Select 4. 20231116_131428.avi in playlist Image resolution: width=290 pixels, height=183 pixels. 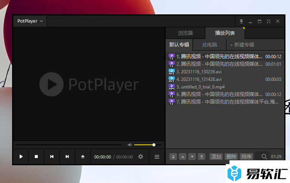coord(225,79)
